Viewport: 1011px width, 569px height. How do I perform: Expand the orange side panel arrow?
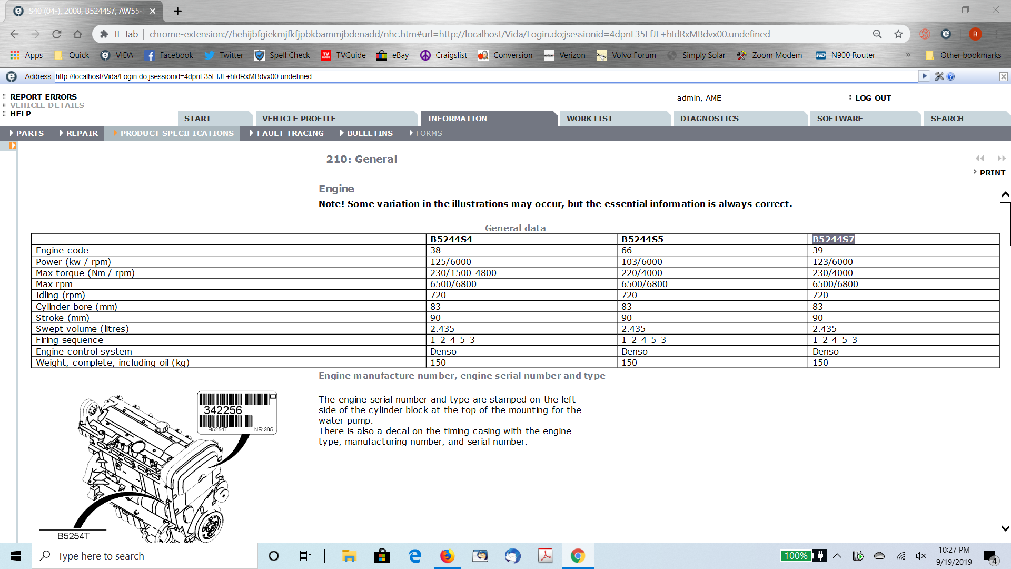pos(13,146)
